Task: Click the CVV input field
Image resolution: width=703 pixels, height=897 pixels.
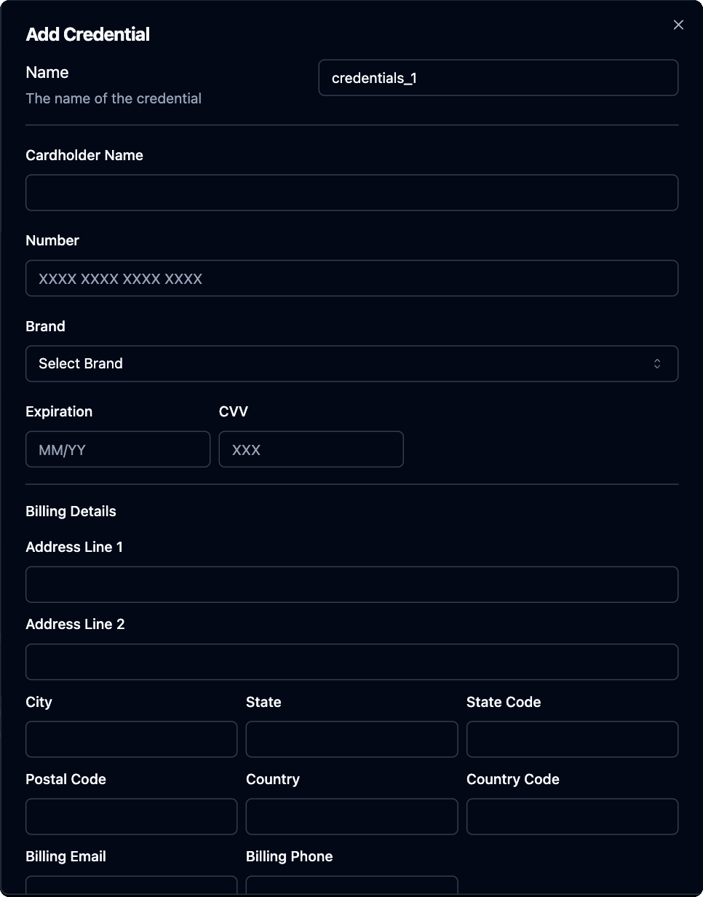Action: [x=311, y=449]
